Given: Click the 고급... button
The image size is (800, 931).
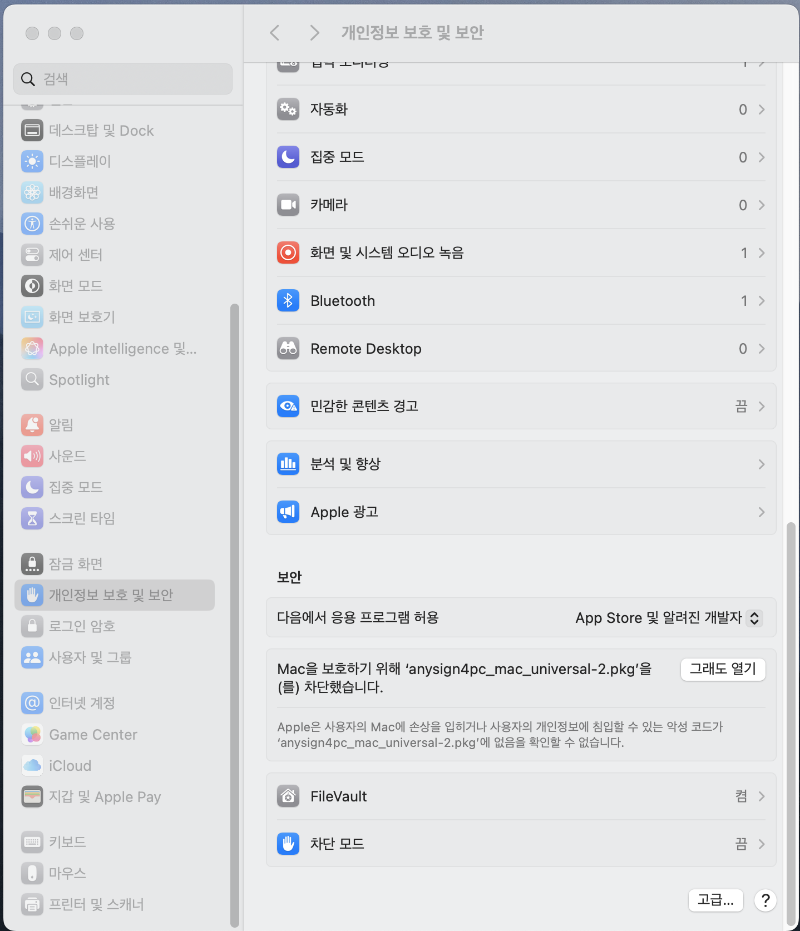Looking at the screenshot, I should (716, 900).
